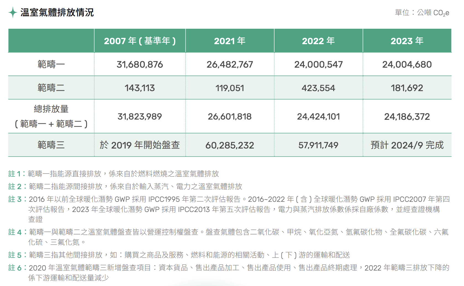
Task: Select column header 2007 年 ( 基準年 )
Action: [140, 41]
